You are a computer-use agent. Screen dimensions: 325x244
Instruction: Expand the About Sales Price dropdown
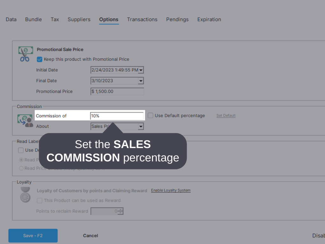coord(141,126)
